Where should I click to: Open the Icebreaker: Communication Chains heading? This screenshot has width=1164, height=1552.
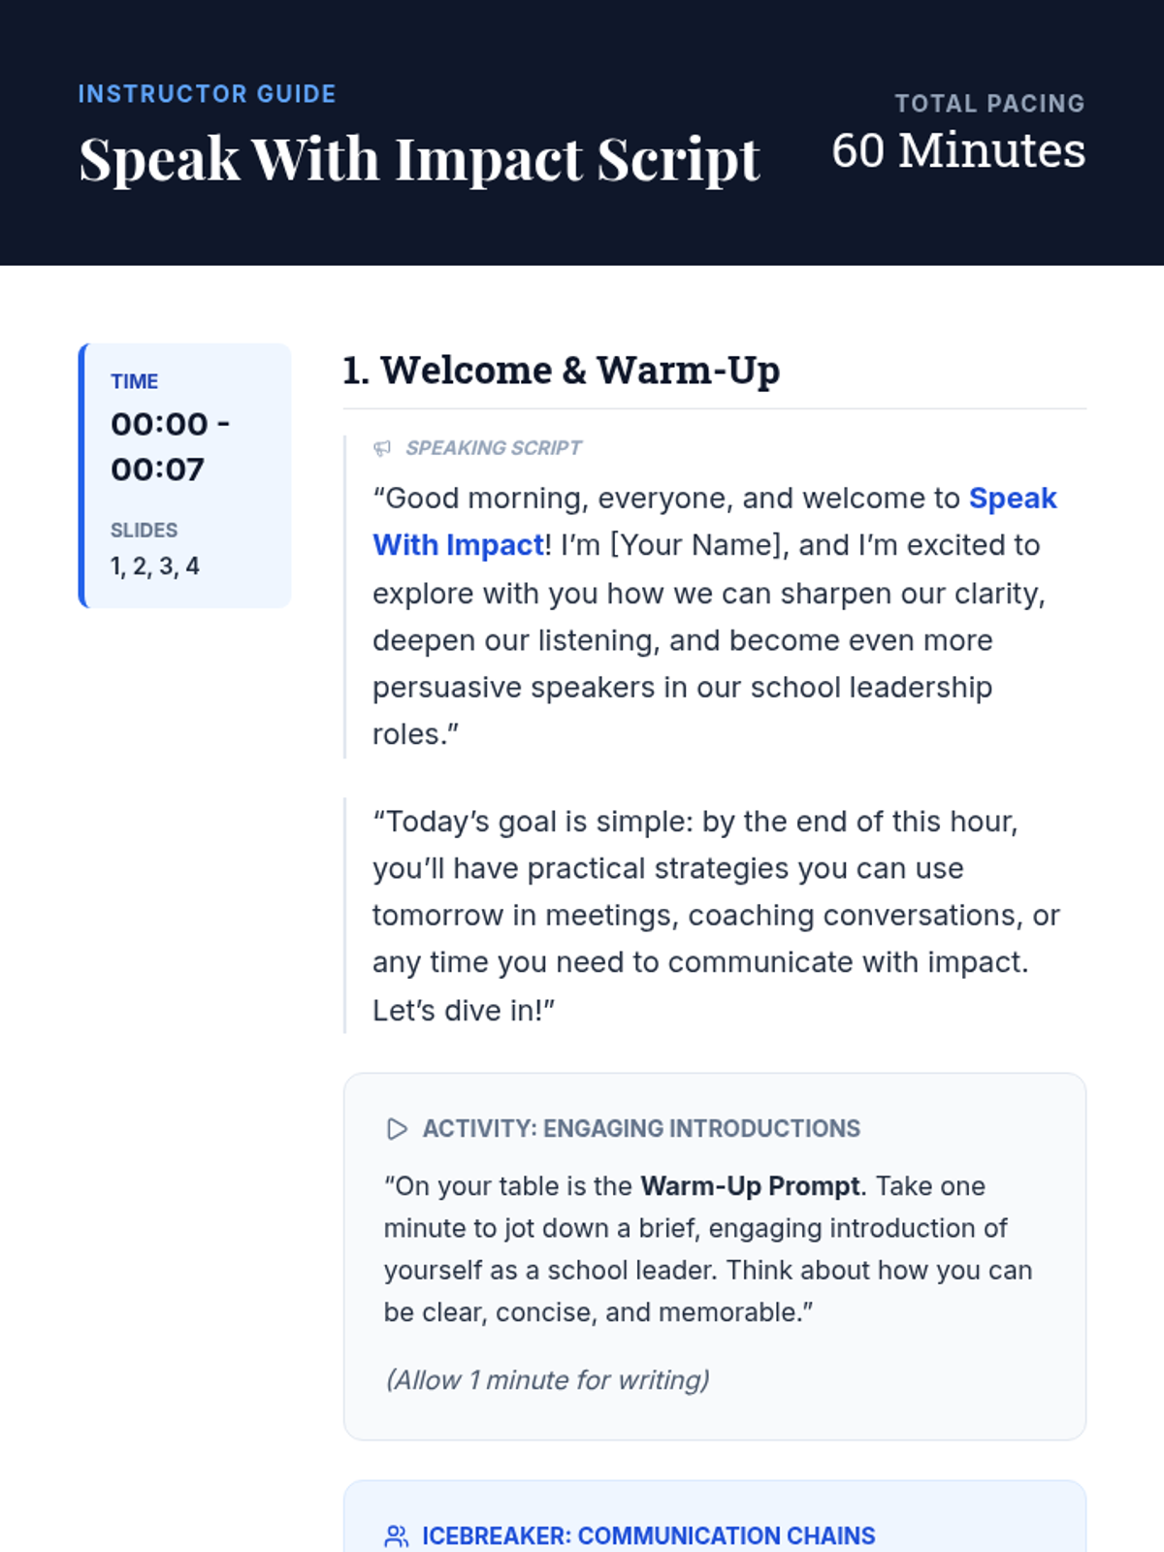[x=648, y=1536]
